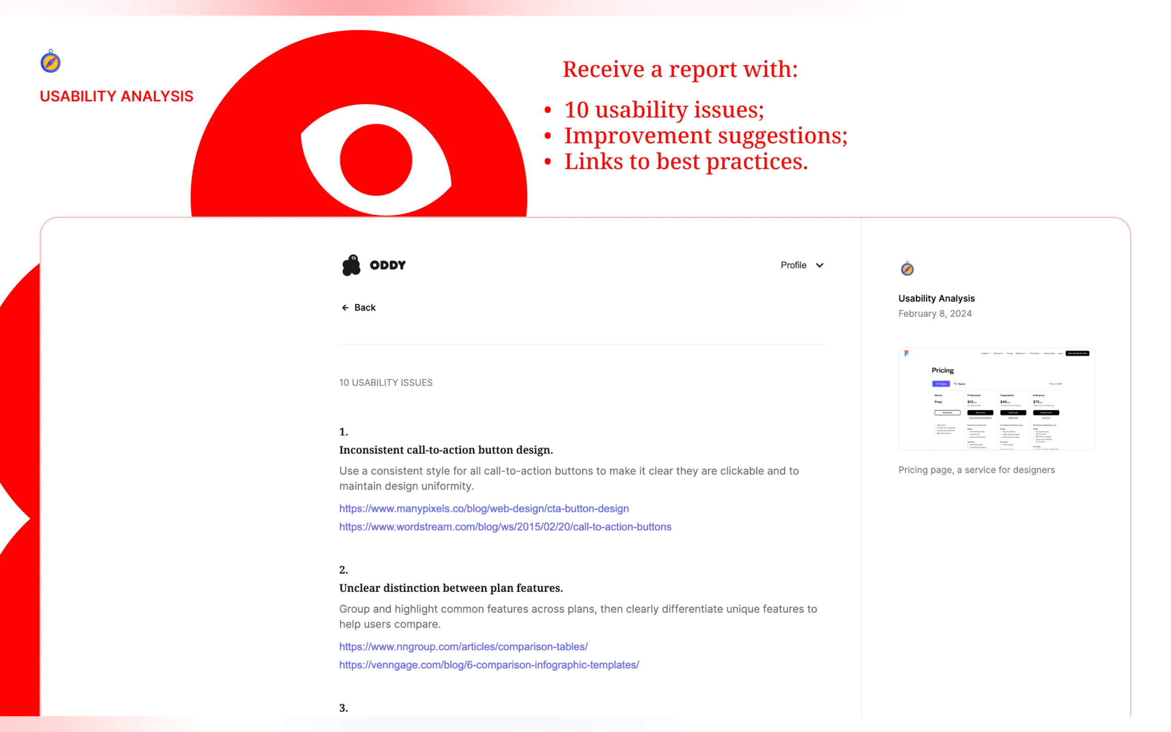Open the wordstream call-to-action-buttons link
Viewport: 1171px width, 732px height.
pyautogui.click(x=505, y=527)
